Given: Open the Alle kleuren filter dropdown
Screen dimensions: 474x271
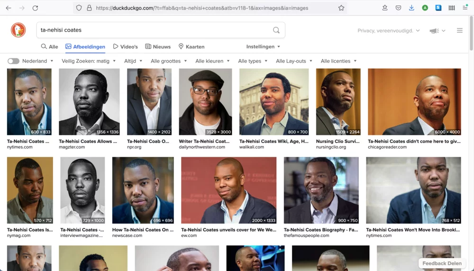Looking at the screenshot, I should [x=212, y=61].
